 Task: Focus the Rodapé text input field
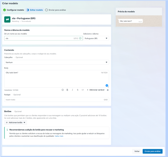coord(54,100)
